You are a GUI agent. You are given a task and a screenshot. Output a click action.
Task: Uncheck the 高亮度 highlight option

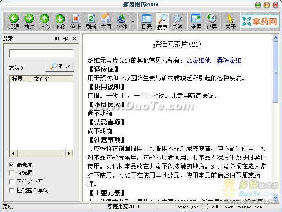point(11,165)
